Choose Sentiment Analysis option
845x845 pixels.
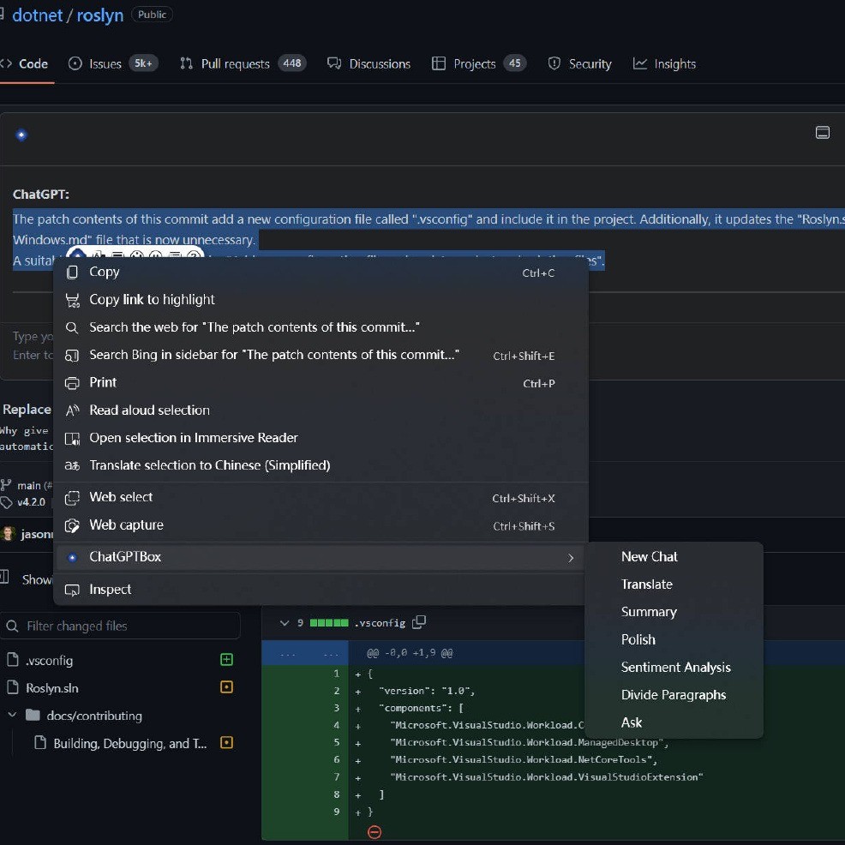[675, 667]
